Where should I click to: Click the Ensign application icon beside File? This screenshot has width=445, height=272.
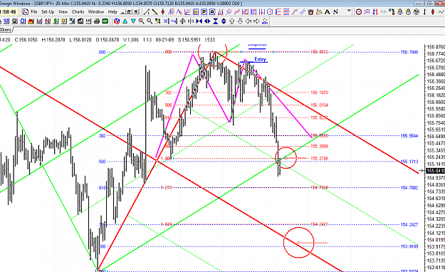[25, 11]
